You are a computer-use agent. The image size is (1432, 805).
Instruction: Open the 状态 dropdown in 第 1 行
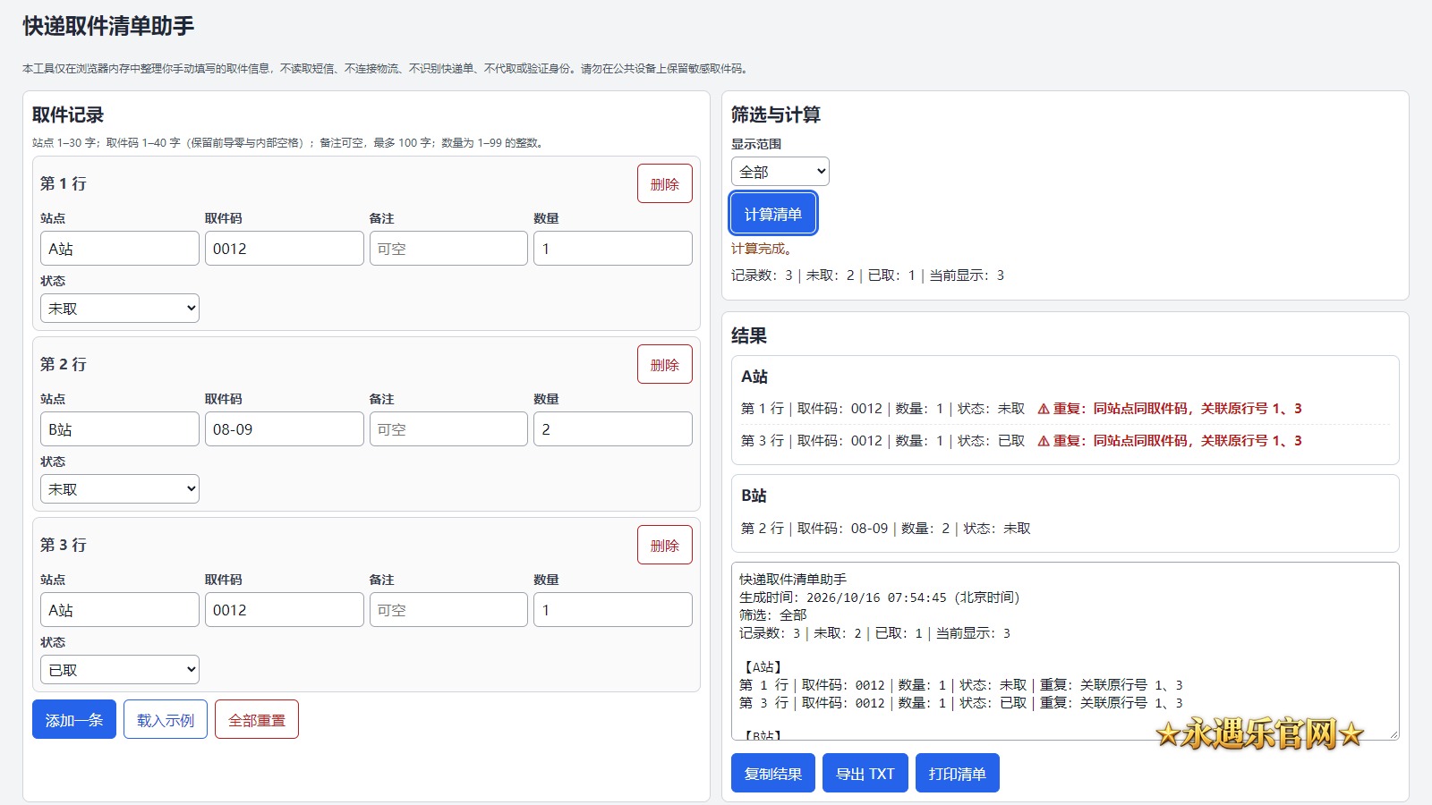pyautogui.click(x=120, y=309)
